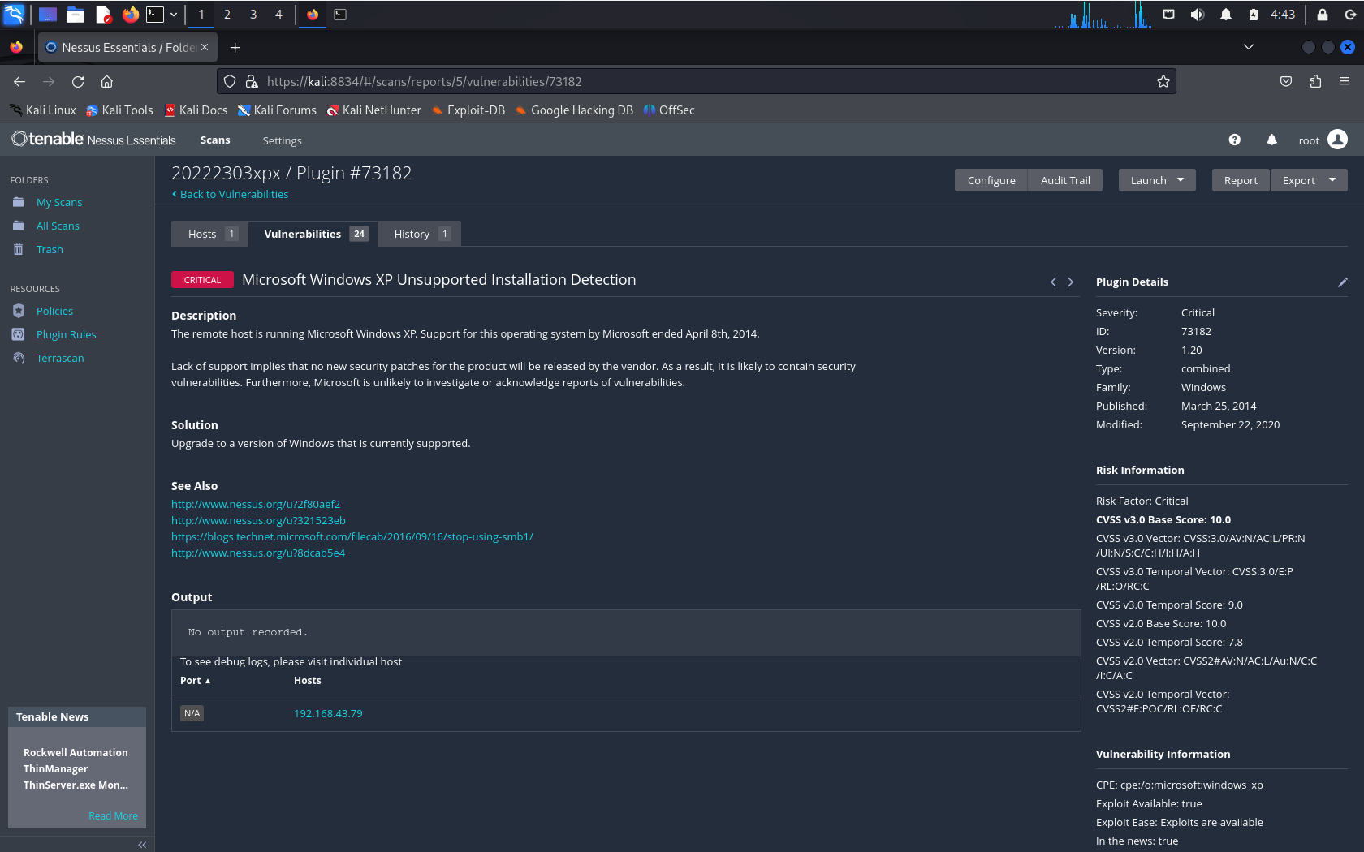Open the Firefox extensions icon
This screenshot has height=852, width=1364.
tap(1315, 81)
